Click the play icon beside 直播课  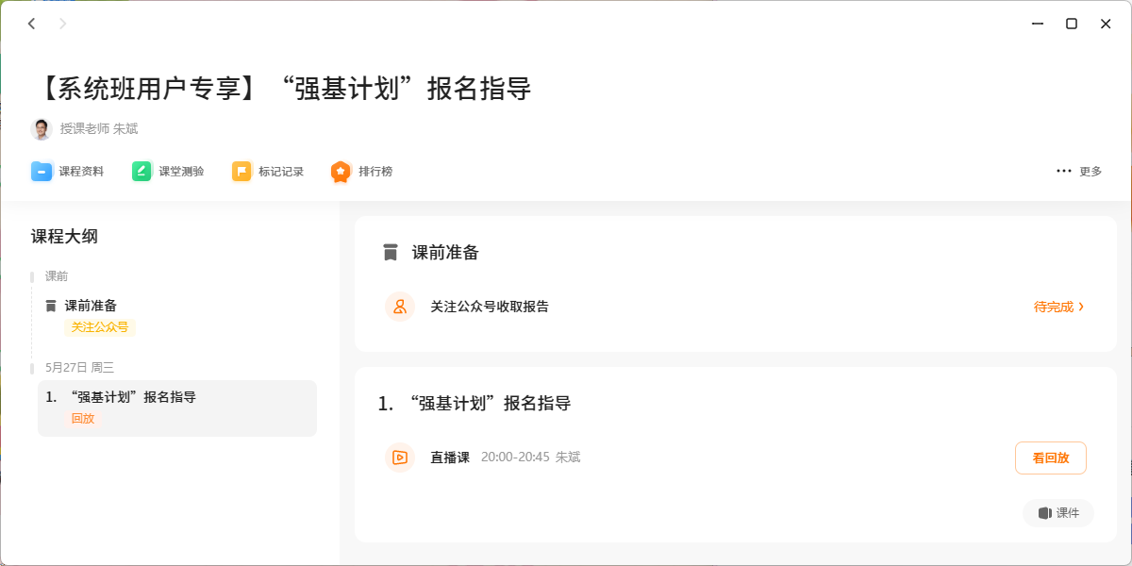click(x=400, y=457)
